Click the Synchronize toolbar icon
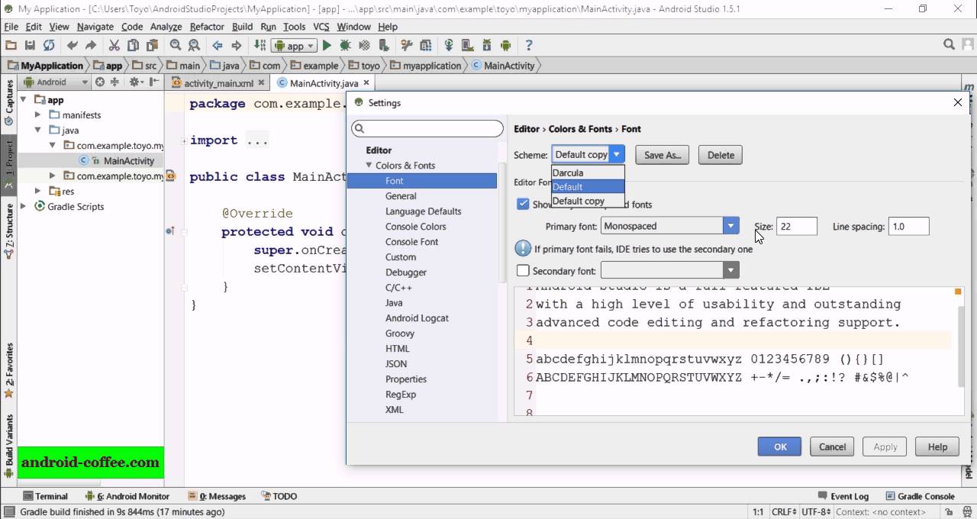Image resolution: width=977 pixels, height=519 pixels. coord(49,46)
